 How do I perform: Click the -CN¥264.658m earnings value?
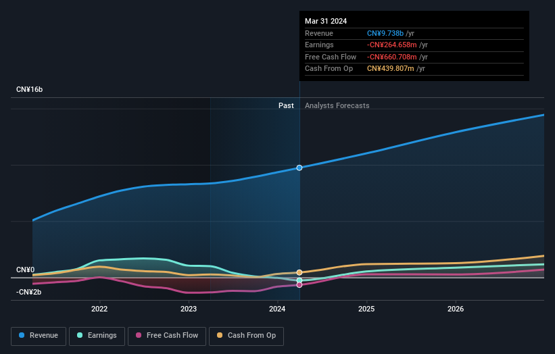coord(392,45)
